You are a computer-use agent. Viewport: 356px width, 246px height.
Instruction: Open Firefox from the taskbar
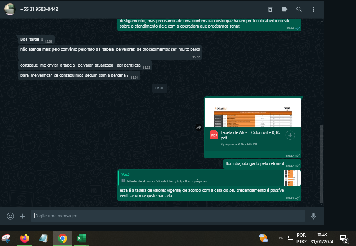(25, 238)
